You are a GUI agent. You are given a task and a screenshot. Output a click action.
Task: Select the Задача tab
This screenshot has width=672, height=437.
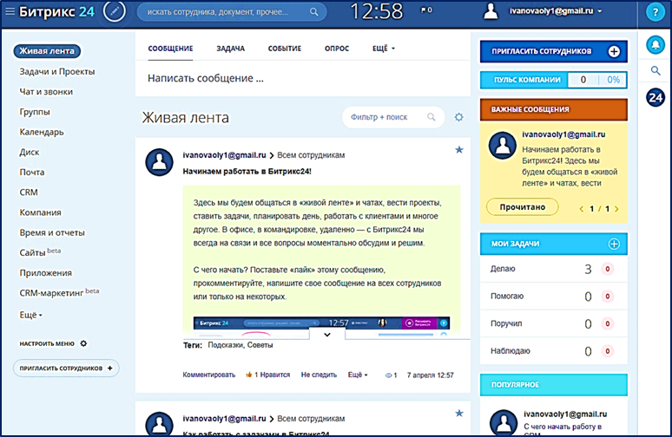[230, 49]
